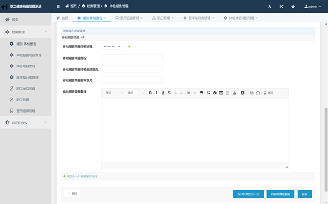Open the text color picker

235,93
